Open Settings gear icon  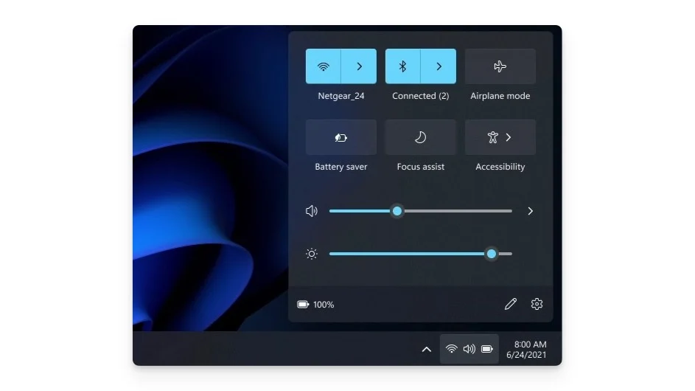click(537, 304)
